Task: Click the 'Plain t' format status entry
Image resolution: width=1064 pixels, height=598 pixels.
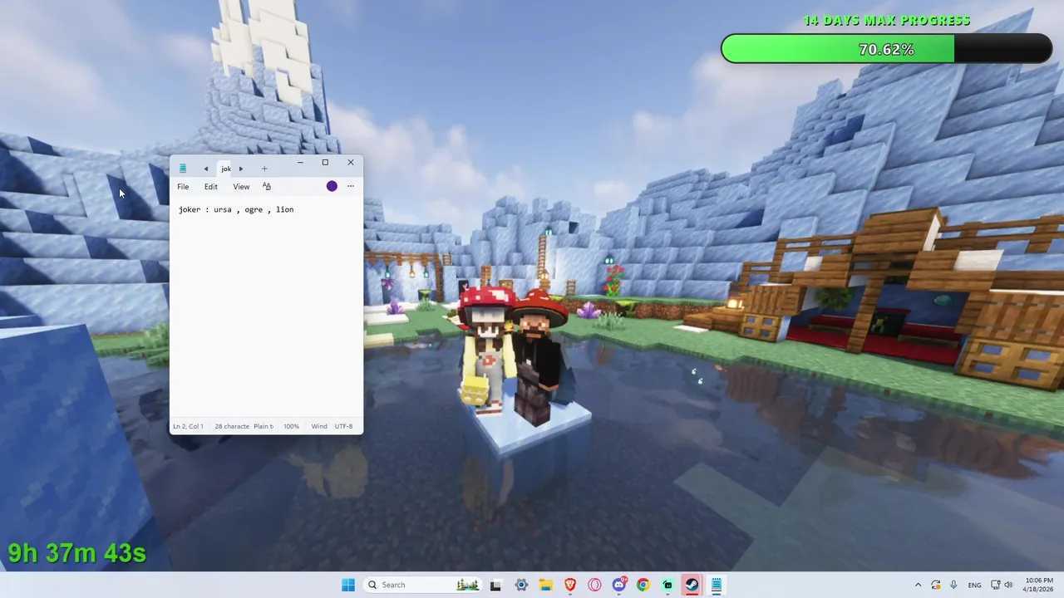Action: click(264, 426)
